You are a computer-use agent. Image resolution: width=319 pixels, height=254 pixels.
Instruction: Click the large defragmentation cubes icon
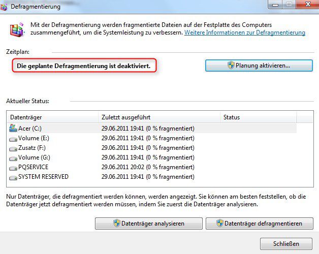(17, 29)
